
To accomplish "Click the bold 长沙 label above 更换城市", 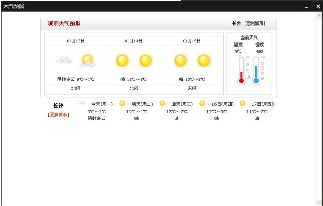I will point(59,106).
